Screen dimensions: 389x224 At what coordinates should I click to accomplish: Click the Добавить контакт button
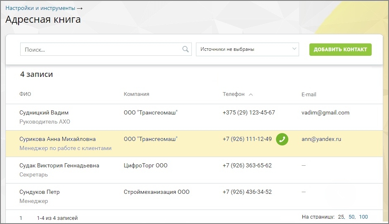(340, 50)
